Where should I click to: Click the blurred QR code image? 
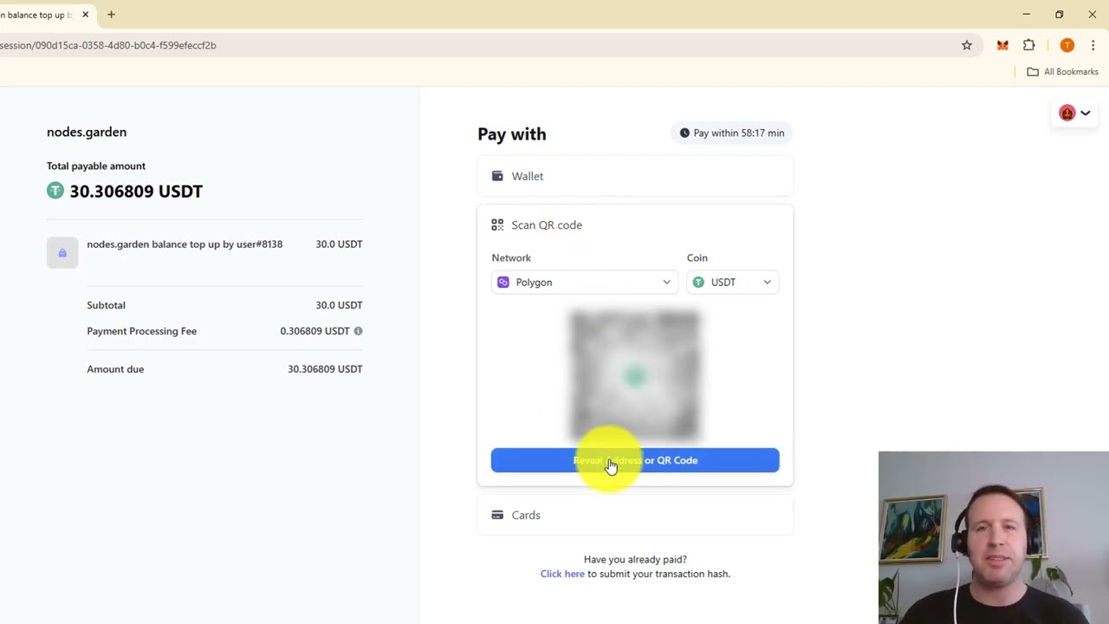tap(635, 375)
